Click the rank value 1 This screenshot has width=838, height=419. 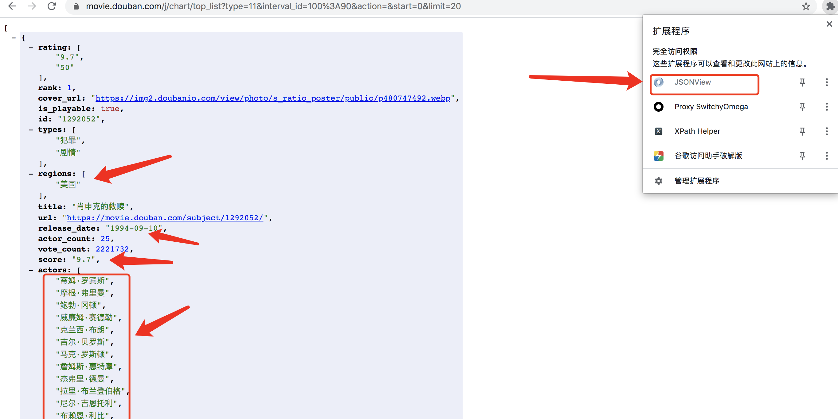69,88
